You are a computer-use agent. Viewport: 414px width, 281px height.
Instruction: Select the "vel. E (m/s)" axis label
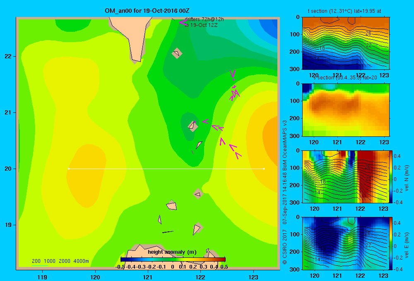click(x=407, y=245)
